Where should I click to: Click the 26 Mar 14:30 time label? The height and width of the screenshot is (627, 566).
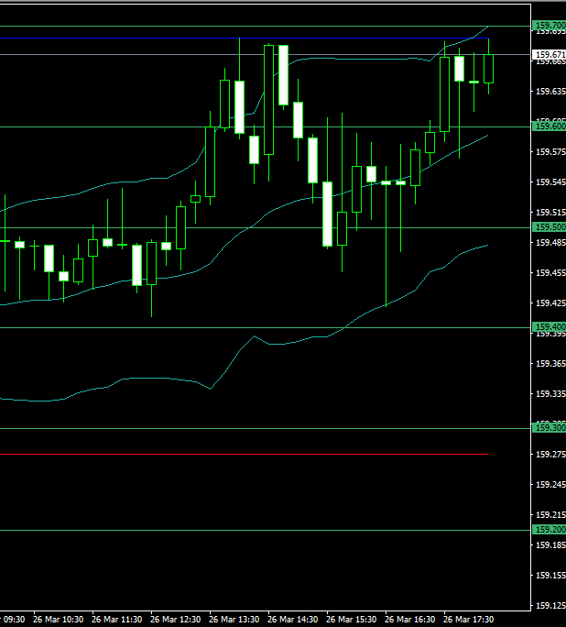(293, 620)
